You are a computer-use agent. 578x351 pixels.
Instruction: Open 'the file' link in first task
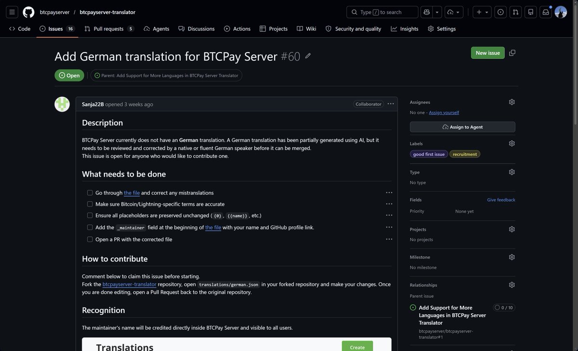click(x=132, y=192)
